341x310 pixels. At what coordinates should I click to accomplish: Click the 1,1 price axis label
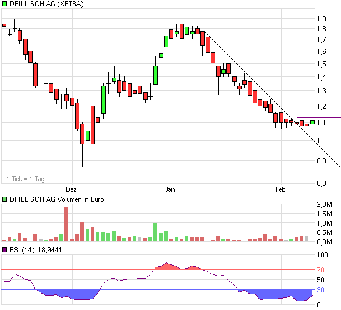click(x=322, y=122)
